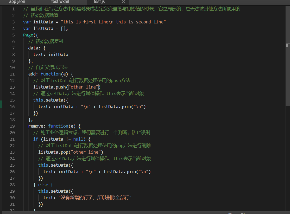The height and width of the screenshot is (214, 290).
Task: Click line number 5 in the gutter
Action: click(x=13, y=35)
